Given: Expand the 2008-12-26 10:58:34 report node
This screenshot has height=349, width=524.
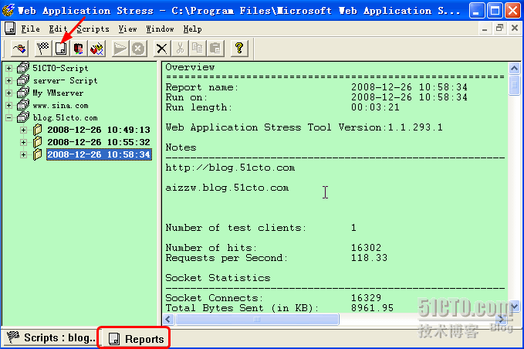Looking at the screenshot, I should pos(23,154).
